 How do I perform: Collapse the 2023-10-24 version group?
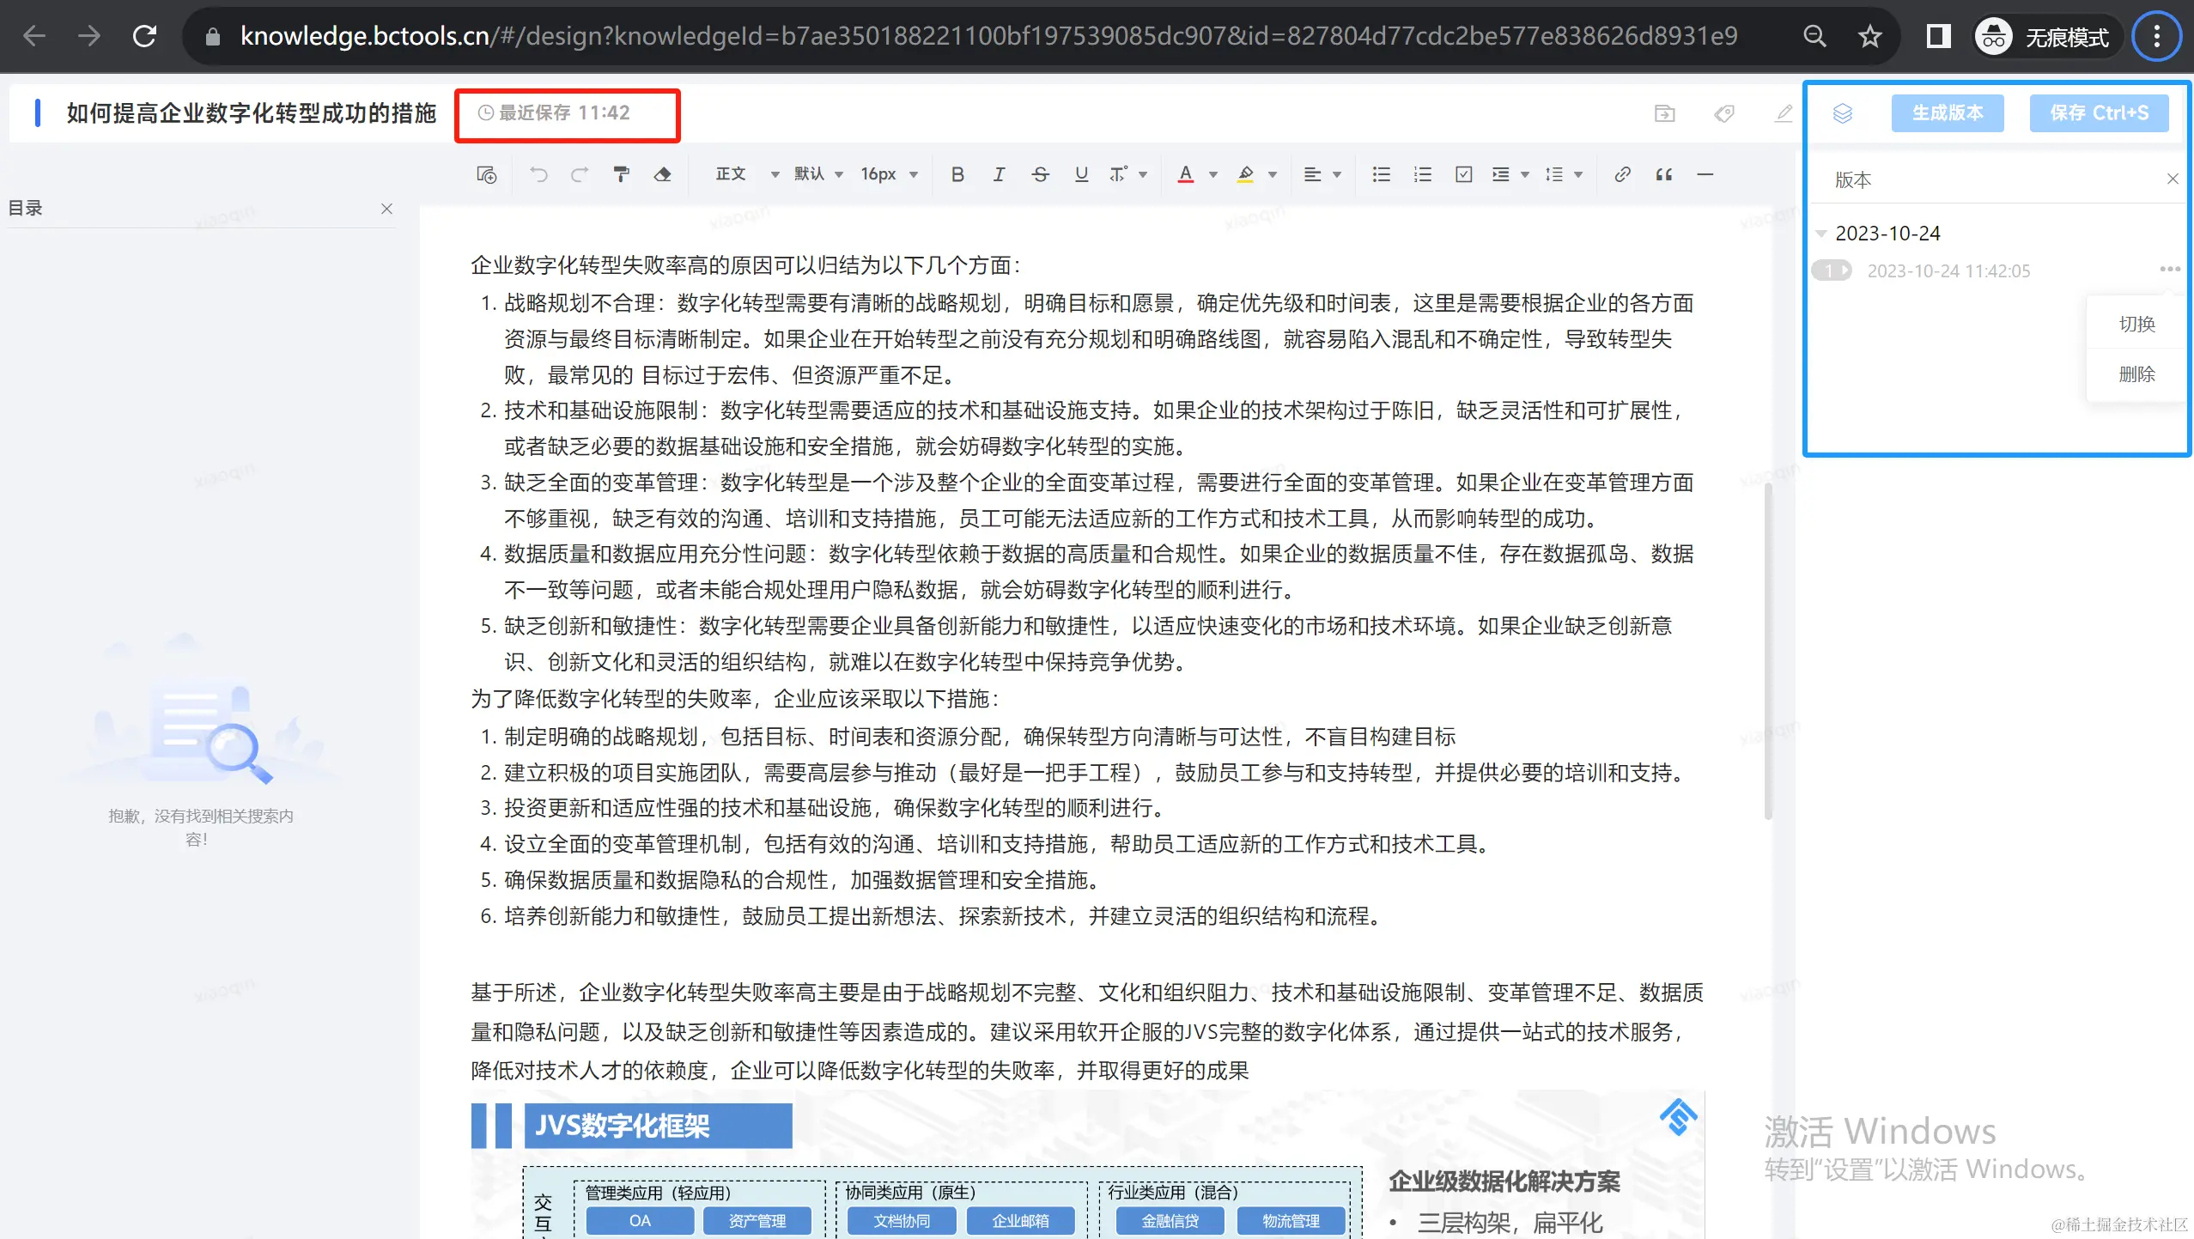(x=1821, y=234)
